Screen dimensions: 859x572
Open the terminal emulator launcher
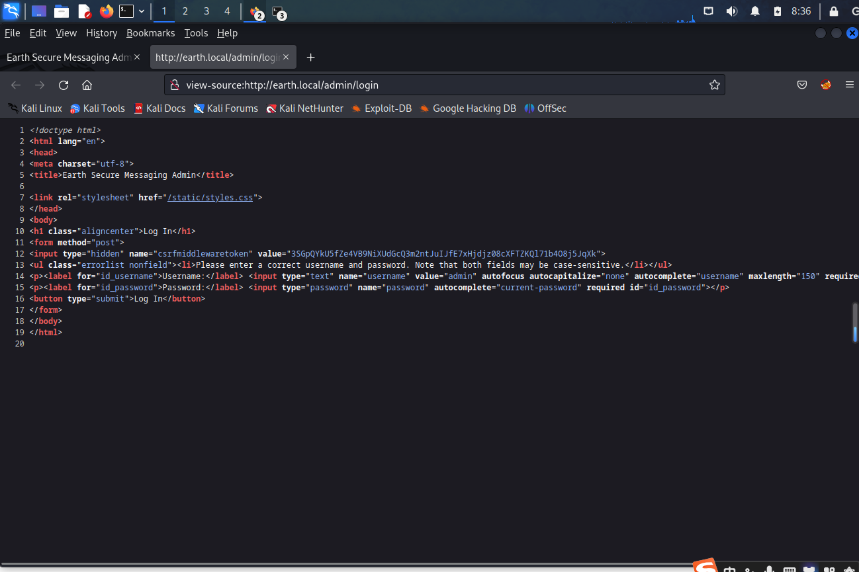pos(126,11)
